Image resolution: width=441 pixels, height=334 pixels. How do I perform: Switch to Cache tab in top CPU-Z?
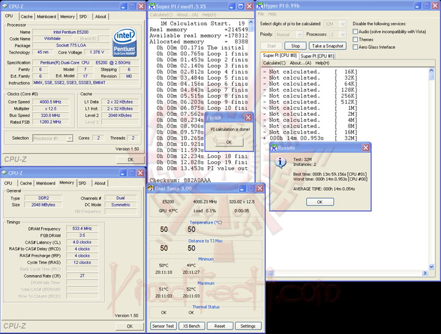point(26,17)
